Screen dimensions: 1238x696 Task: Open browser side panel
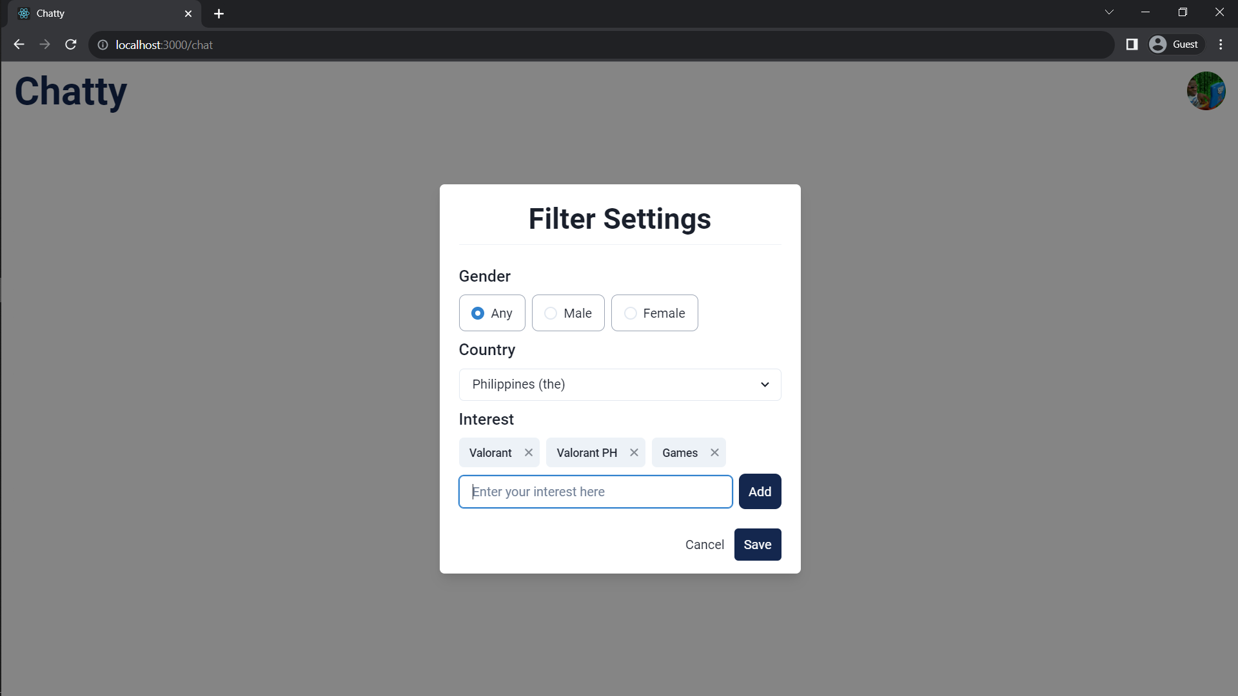pyautogui.click(x=1132, y=44)
